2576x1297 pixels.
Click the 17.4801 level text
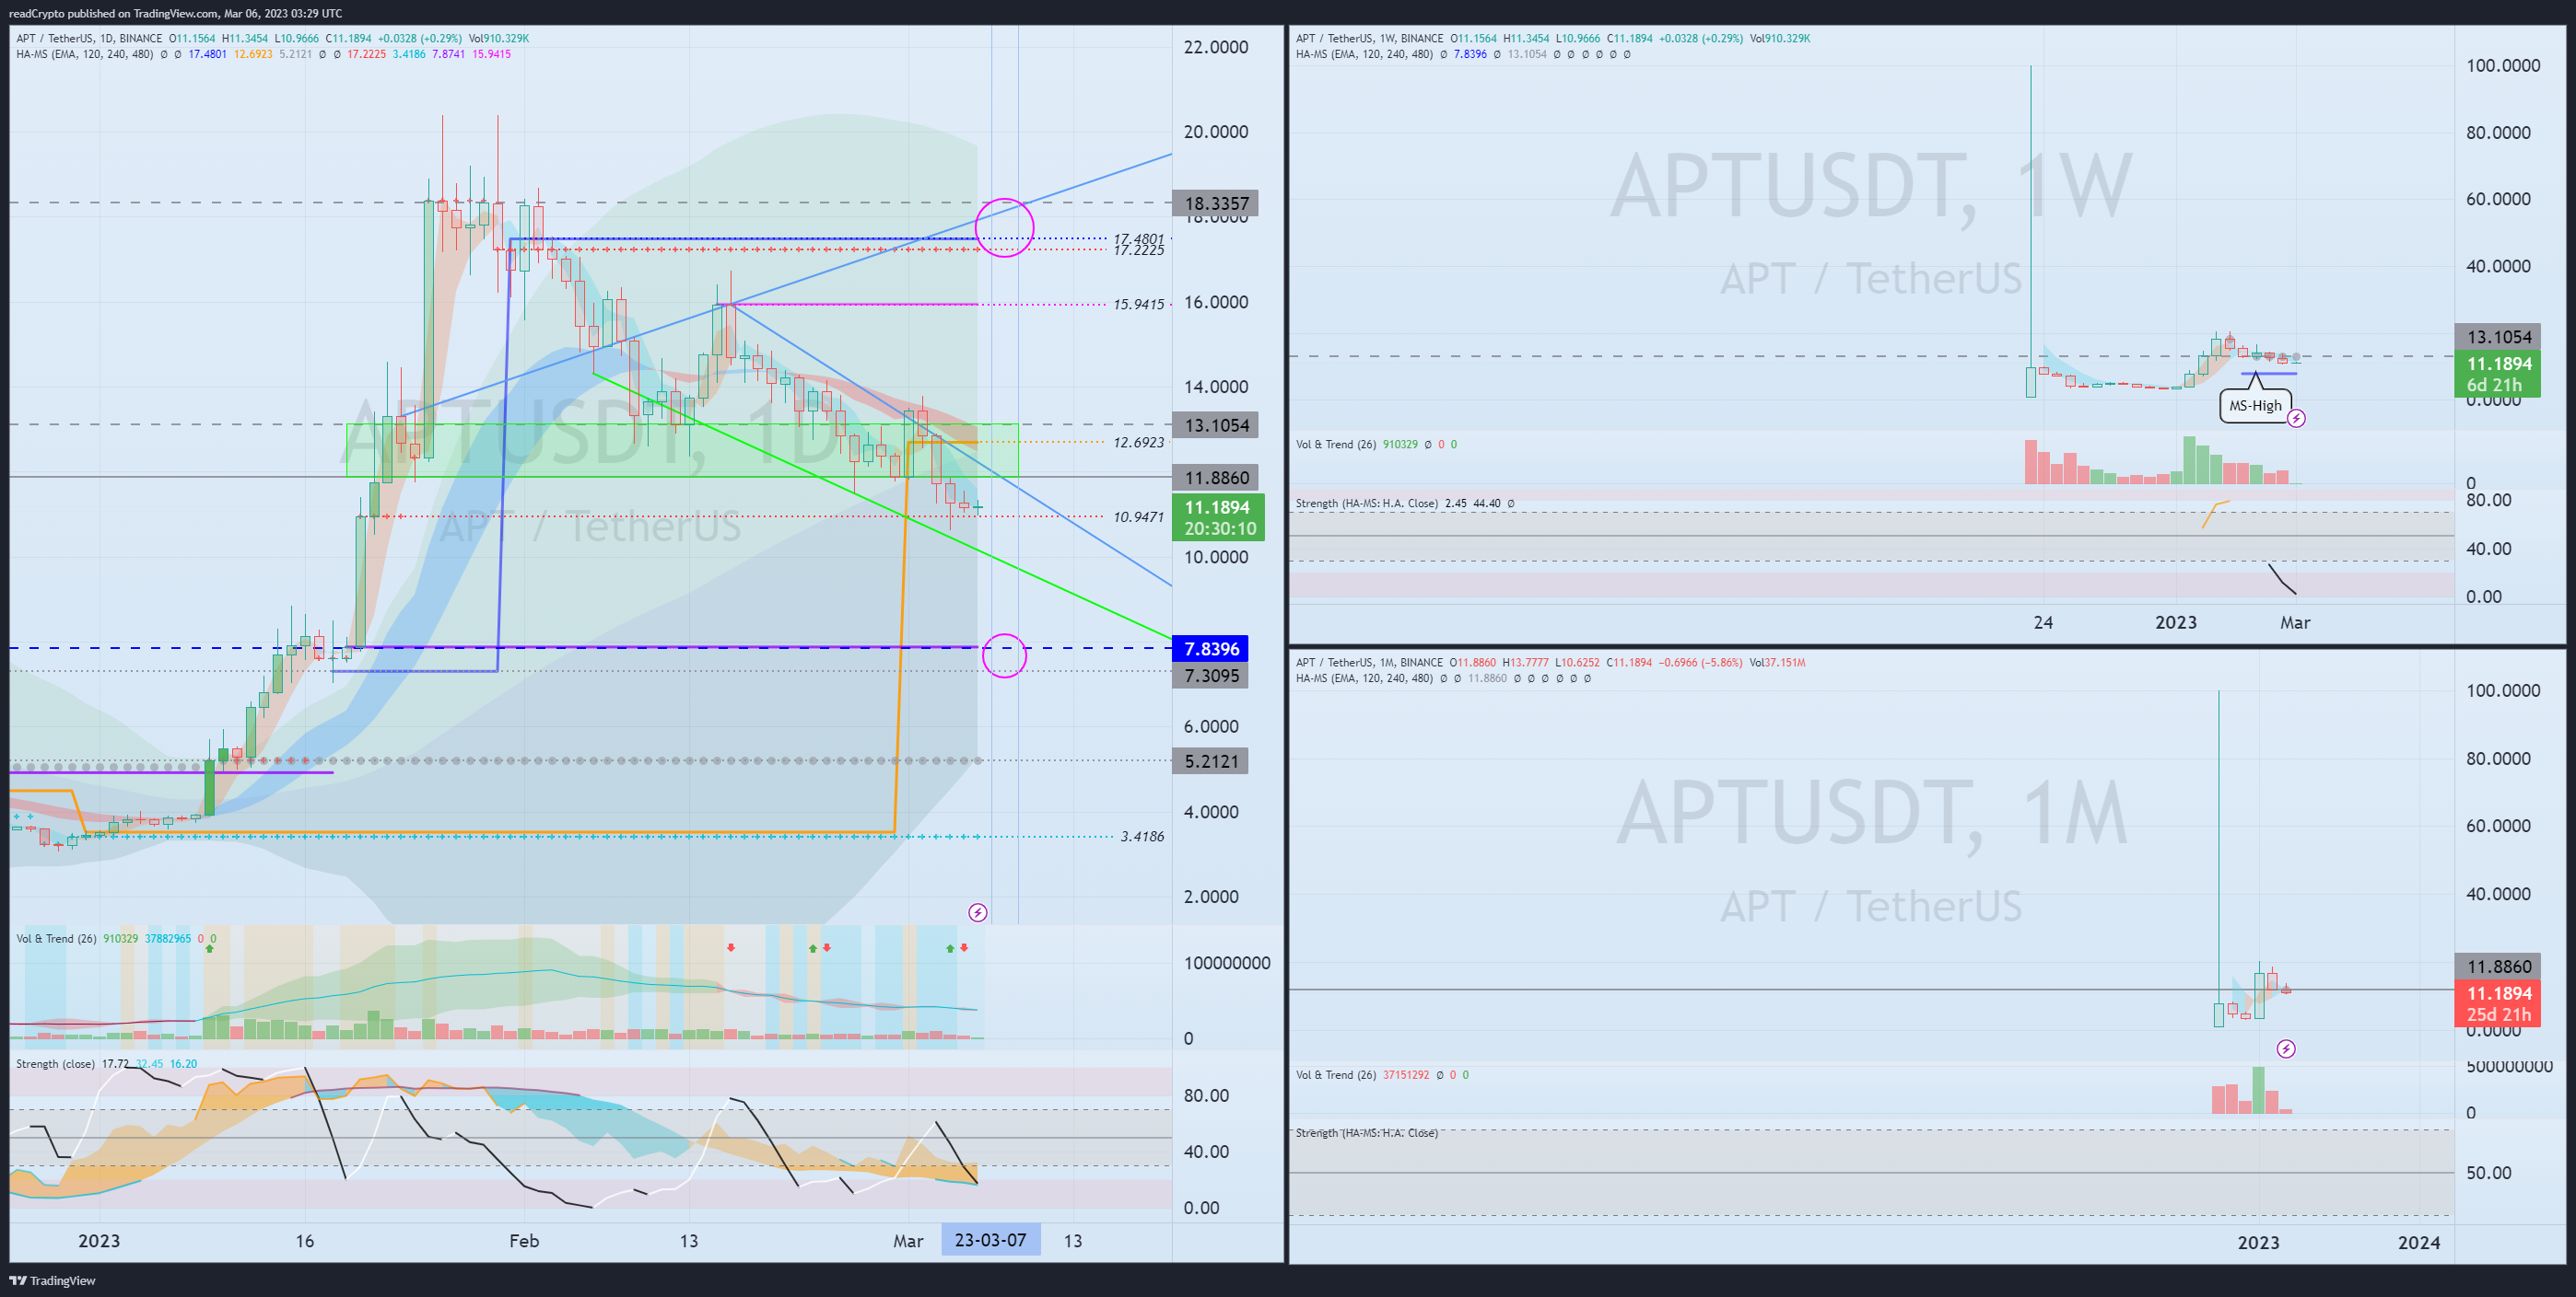[x=1139, y=238]
